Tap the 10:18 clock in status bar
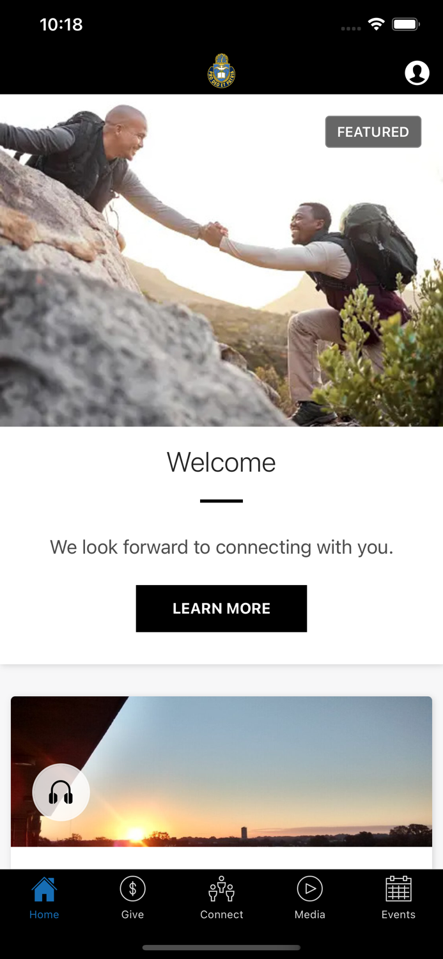The width and height of the screenshot is (443, 959). (x=61, y=24)
